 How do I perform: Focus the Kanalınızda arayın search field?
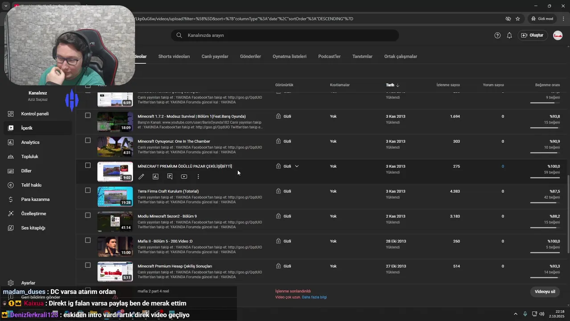[285, 35]
